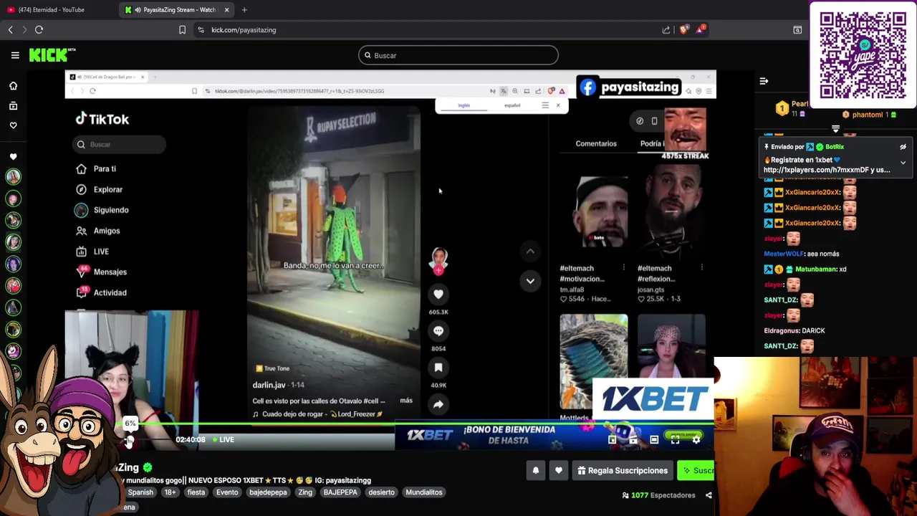Select the Zing tag

[x=305, y=492]
